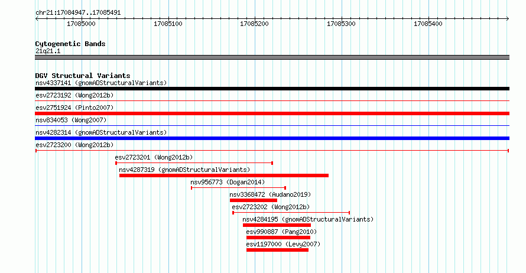
Task: Click the red bar for esv990887
Action: point(278,238)
